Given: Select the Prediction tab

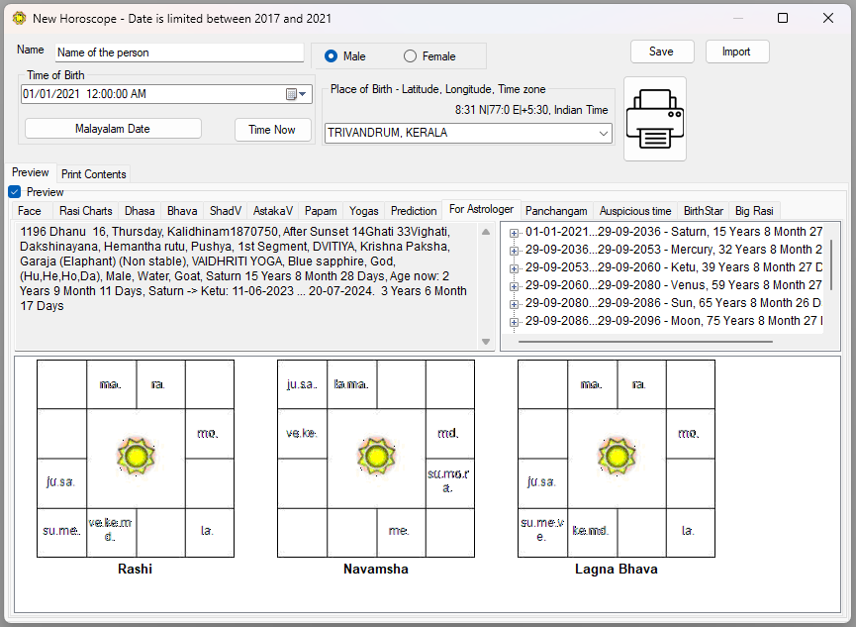Looking at the screenshot, I should click(x=414, y=210).
